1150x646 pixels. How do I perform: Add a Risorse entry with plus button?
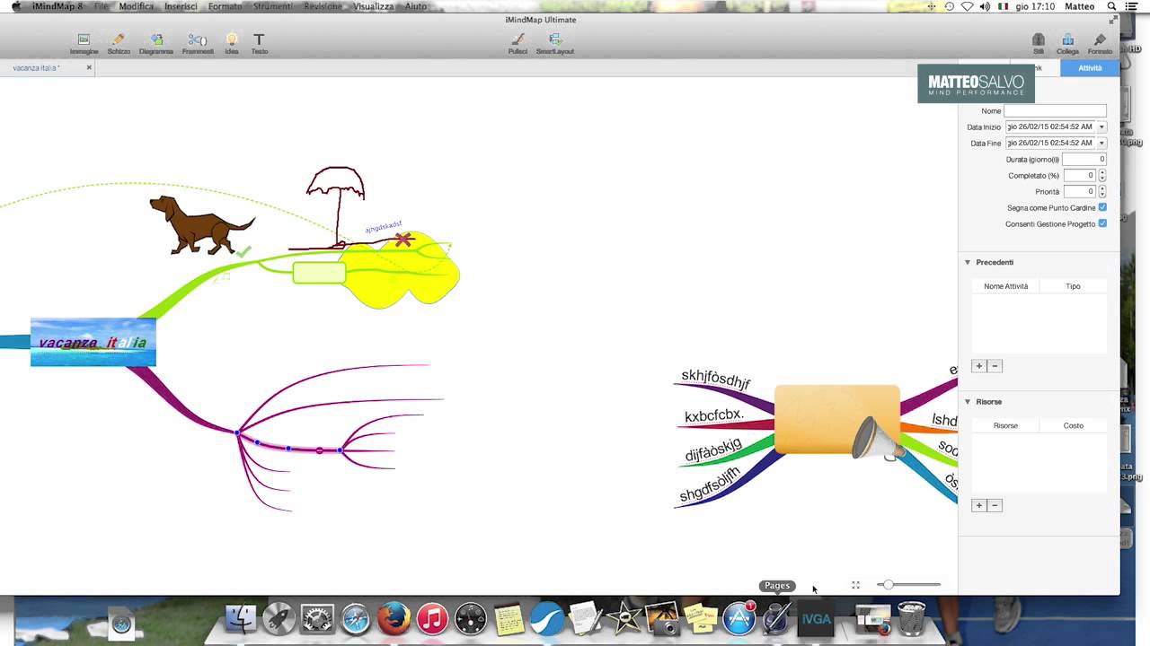point(978,505)
